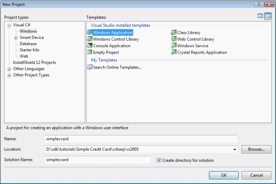The height and width of the screenshot is (184, 276).
Task: Switch templates to small icons view
Action: (268, 16)
